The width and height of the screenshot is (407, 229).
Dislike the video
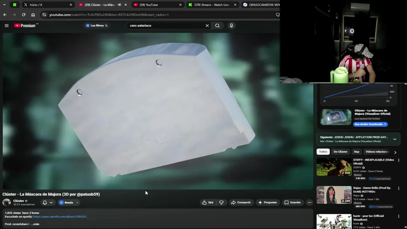coord(221,202)
